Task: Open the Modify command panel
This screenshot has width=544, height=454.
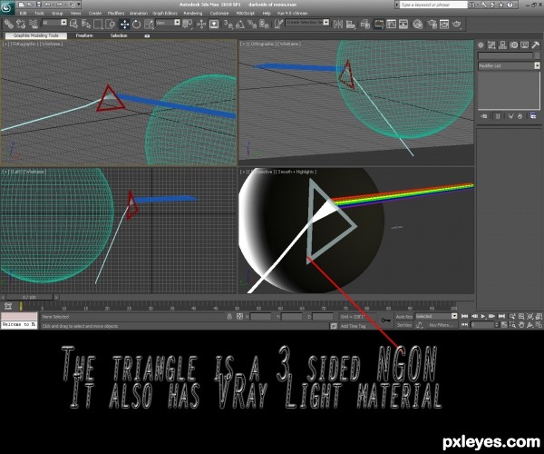Action: pos(491,45)
